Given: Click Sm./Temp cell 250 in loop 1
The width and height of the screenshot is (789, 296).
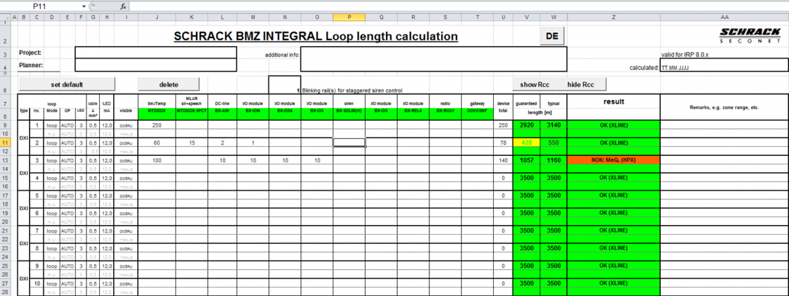Looking at the screenshot, I should (156, 125).
